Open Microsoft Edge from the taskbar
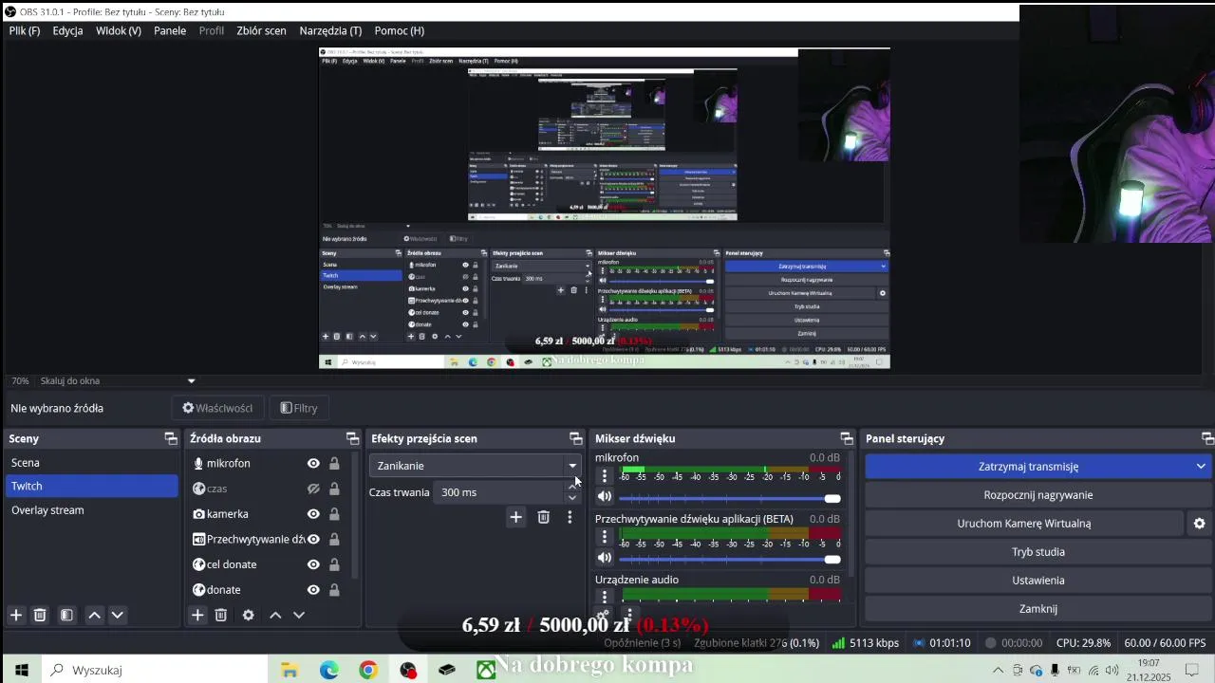Viewport: 1215px width, 683px height. [328, 670]
